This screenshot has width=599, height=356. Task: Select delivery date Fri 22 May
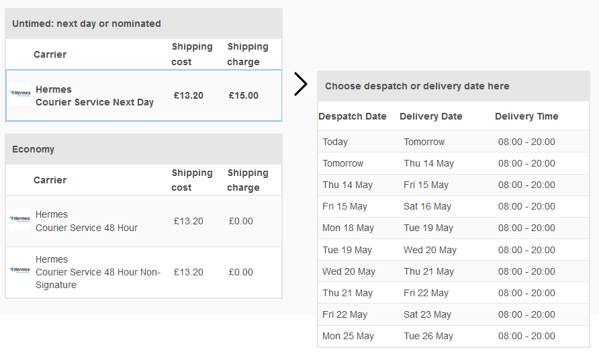[426, 294]
